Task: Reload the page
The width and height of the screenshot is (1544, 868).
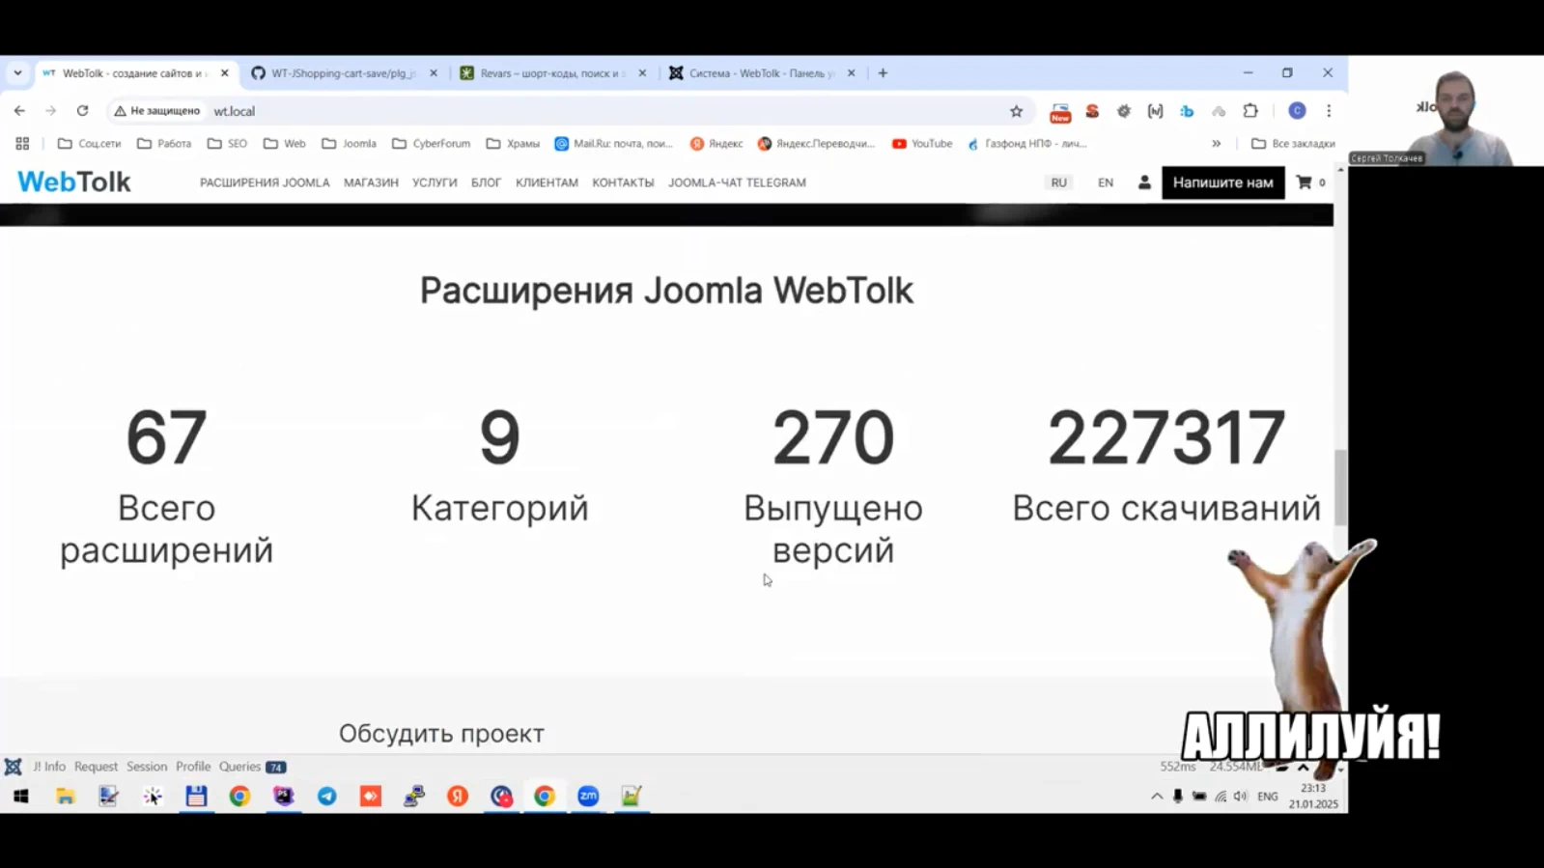Action: tap(82, 111)
